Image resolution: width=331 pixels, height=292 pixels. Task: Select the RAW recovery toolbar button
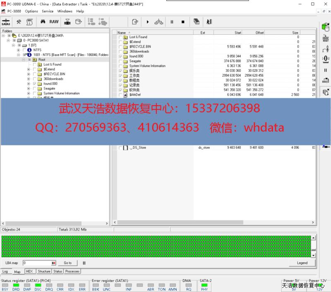54,22
